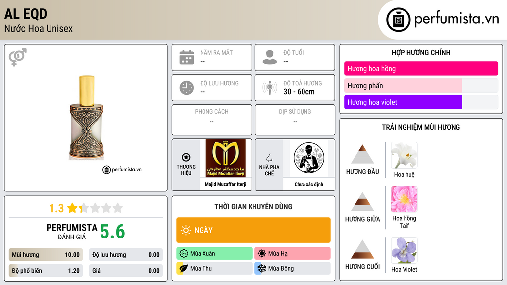Click the perfumista.vn bottle logo icon
Image resolution: width=507 pixels, height=285 pixels.
click(x=398, y=20)
